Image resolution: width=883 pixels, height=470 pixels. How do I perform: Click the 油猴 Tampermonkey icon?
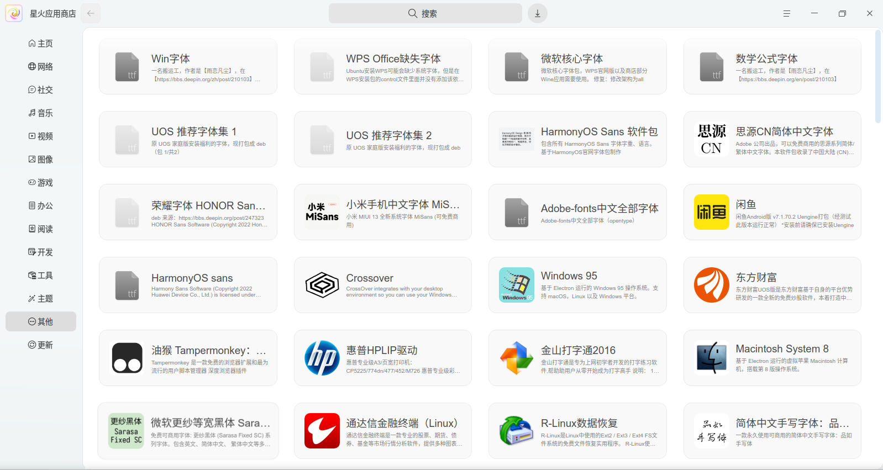(x=127, y=358)
